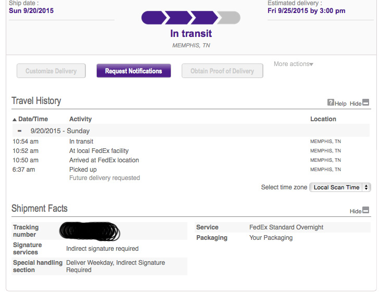This screenshot has height=296, width=380.
Task: Sort by Date/Time column arrow
Action: coord(15,120)
